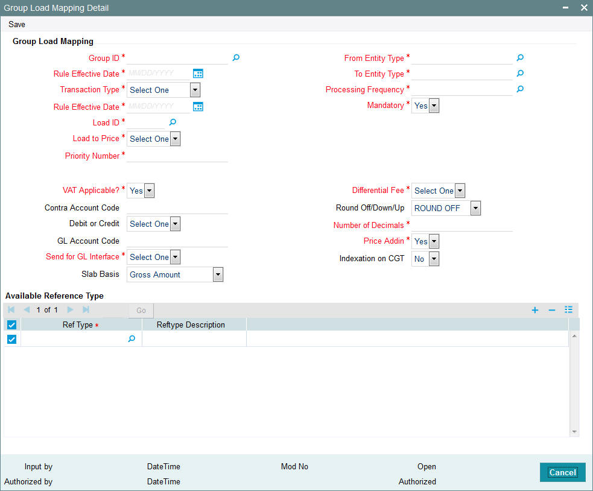Open the Rule Effective Date calendar picker
The image size is (593, 491).
tap(198, 74)
